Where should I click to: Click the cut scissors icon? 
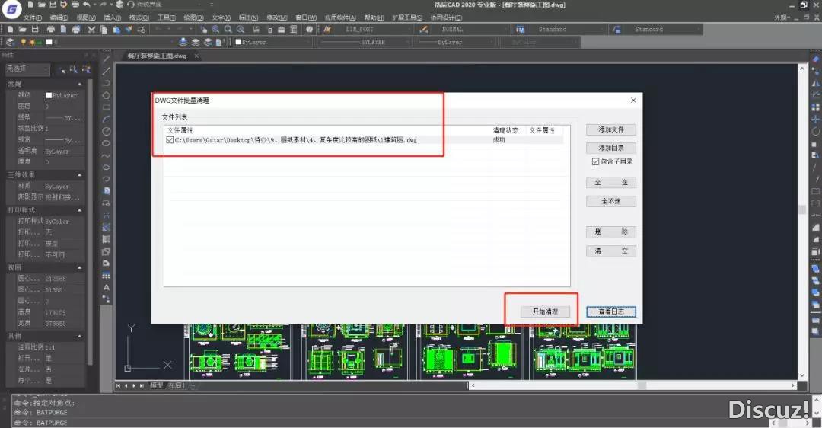(x=91, y=30)
